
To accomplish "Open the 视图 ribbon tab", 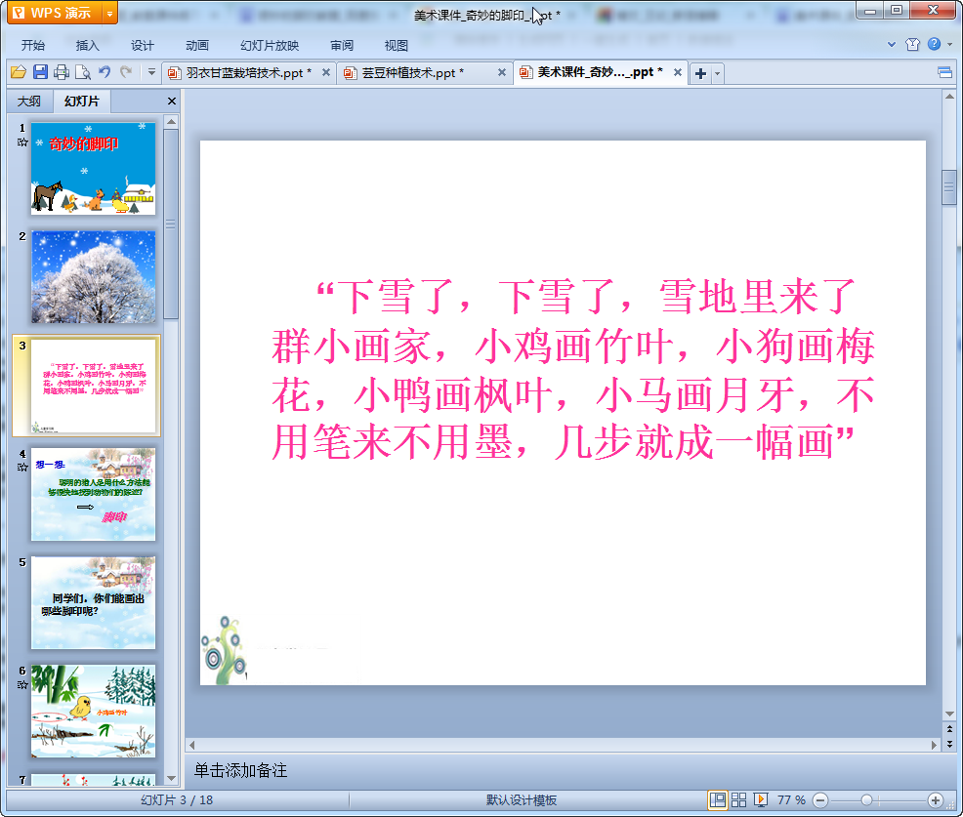I will 397,45.
